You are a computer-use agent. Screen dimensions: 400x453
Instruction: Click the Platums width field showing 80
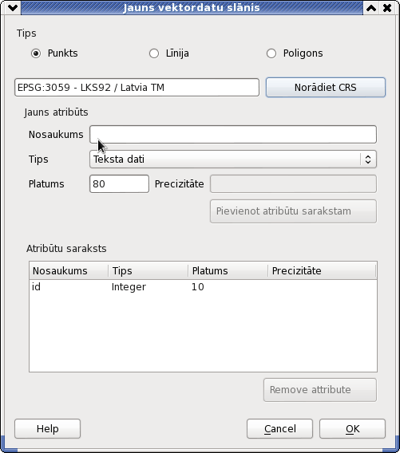(119, 183)
